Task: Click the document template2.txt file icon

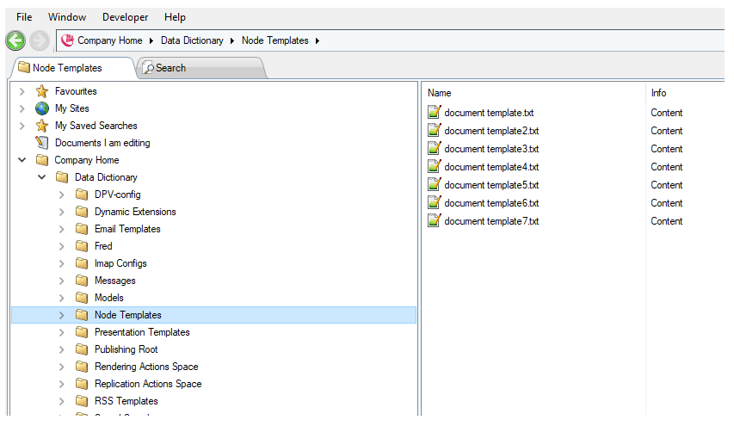Action: 435,130
